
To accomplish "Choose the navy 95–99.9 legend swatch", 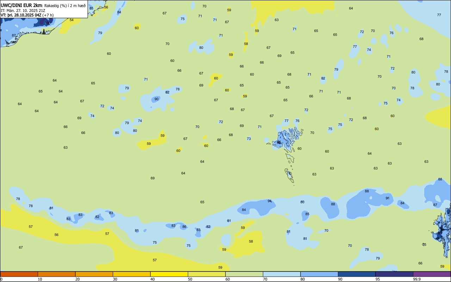I will coord(394,274).
